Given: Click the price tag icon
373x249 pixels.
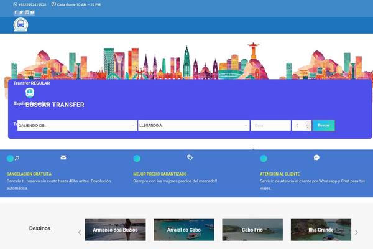Looking at the screenshot, I should coord(190,157).
